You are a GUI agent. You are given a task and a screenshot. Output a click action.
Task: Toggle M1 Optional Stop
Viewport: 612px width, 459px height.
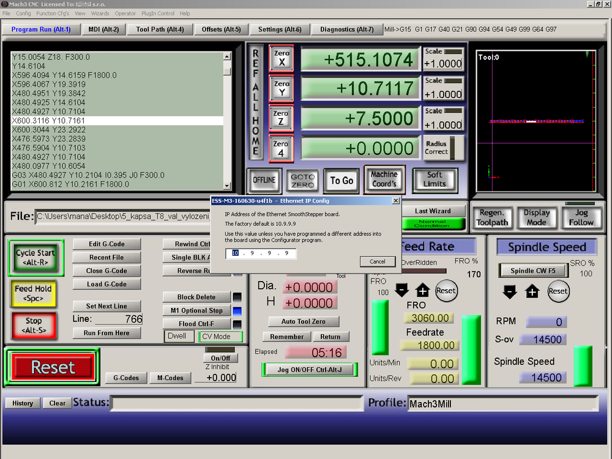pos(196,310)
